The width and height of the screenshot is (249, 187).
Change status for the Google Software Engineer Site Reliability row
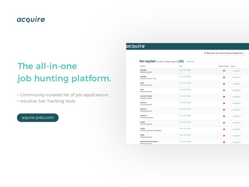[237, 129]
